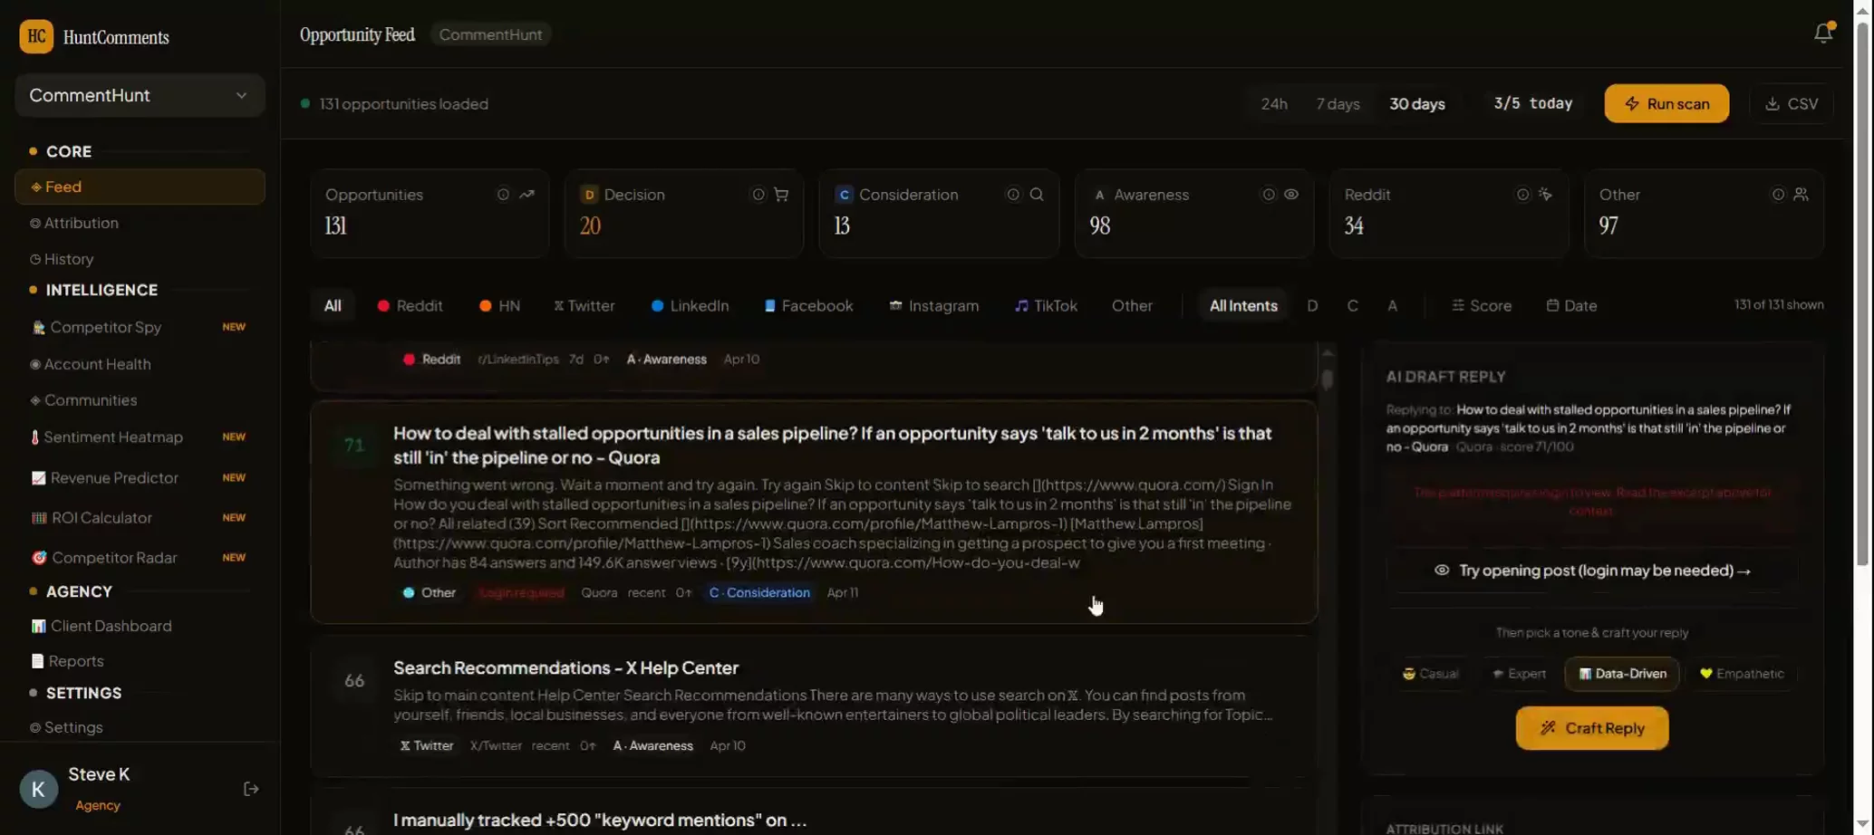Click Try opening post (login may be needed)

click(x=1592, y=571)
